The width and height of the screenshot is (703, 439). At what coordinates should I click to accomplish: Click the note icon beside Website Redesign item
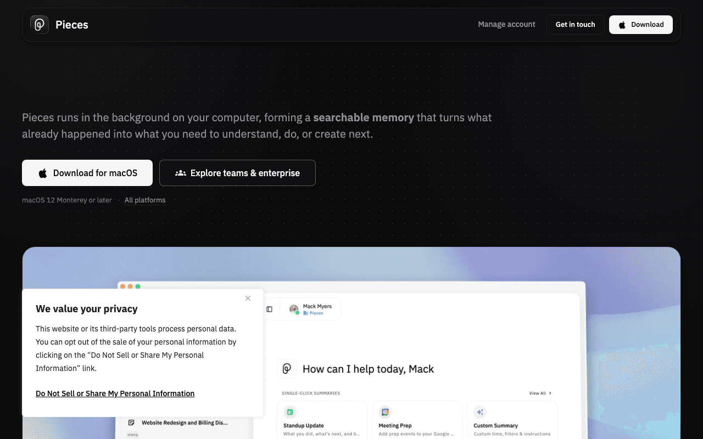(131, 423)
